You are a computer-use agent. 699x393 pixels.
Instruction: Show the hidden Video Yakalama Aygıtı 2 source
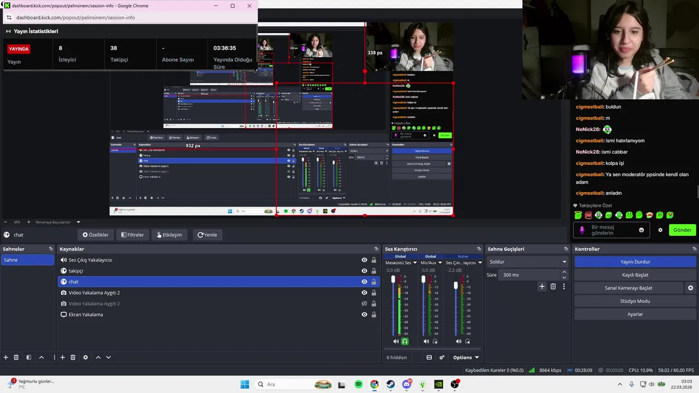[x=364, y=303]
